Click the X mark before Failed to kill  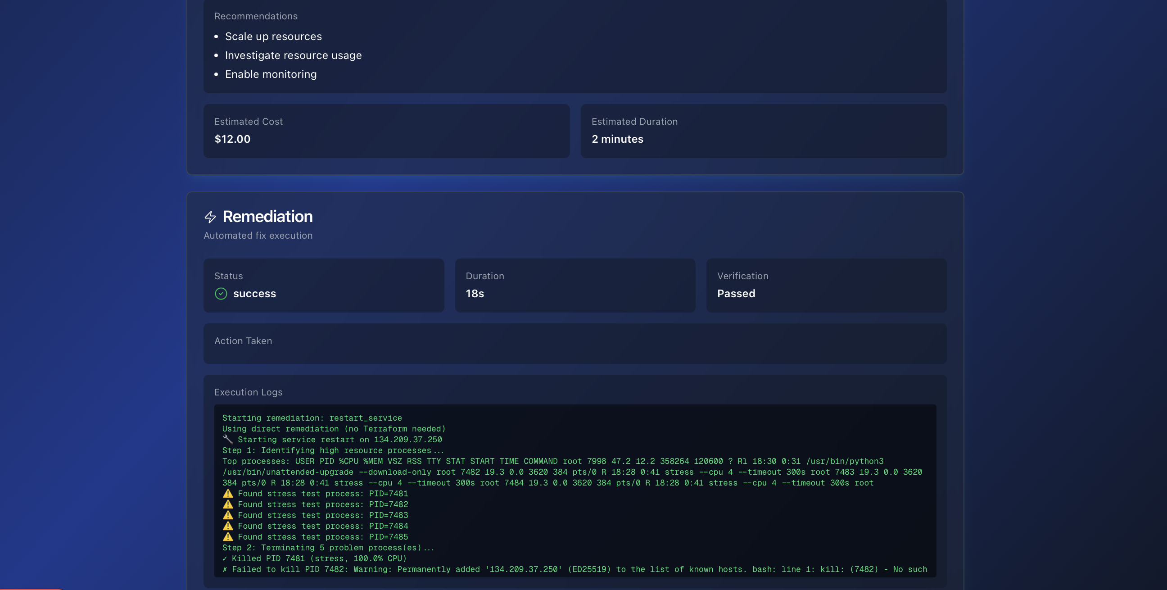[225, 570]
